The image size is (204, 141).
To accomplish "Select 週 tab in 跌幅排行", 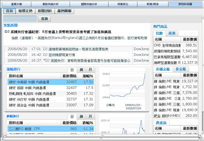I will [x=81, y=117].
